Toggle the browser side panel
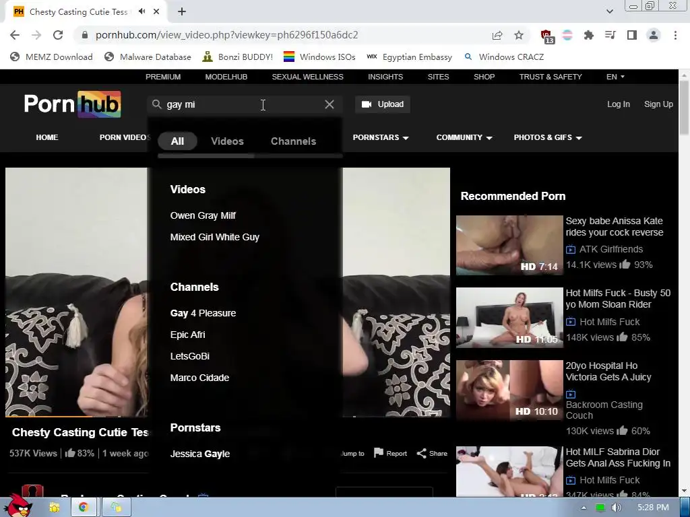 click(632, 35)
